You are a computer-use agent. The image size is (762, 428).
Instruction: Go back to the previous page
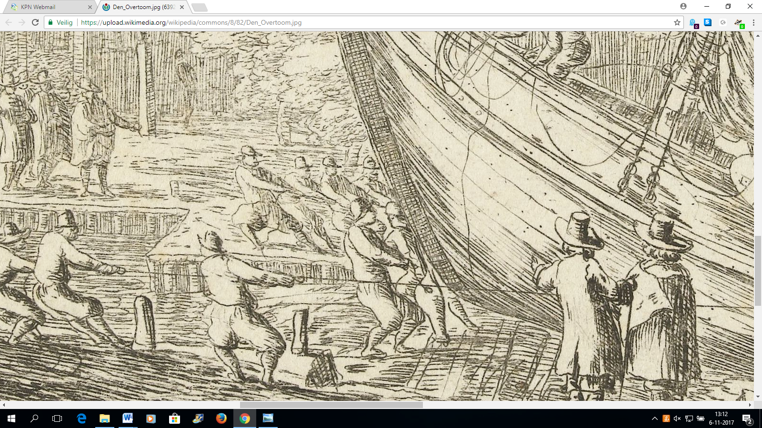pyautogui.click(x=9, y=22)
